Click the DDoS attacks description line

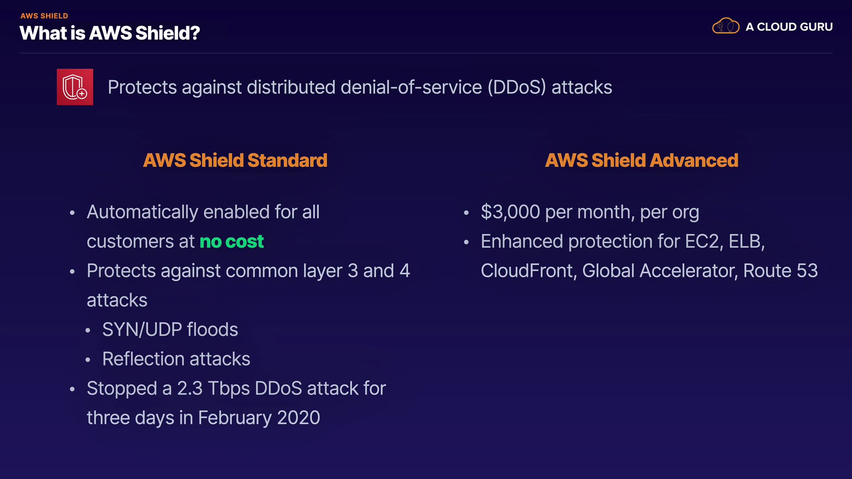(359, 87)
